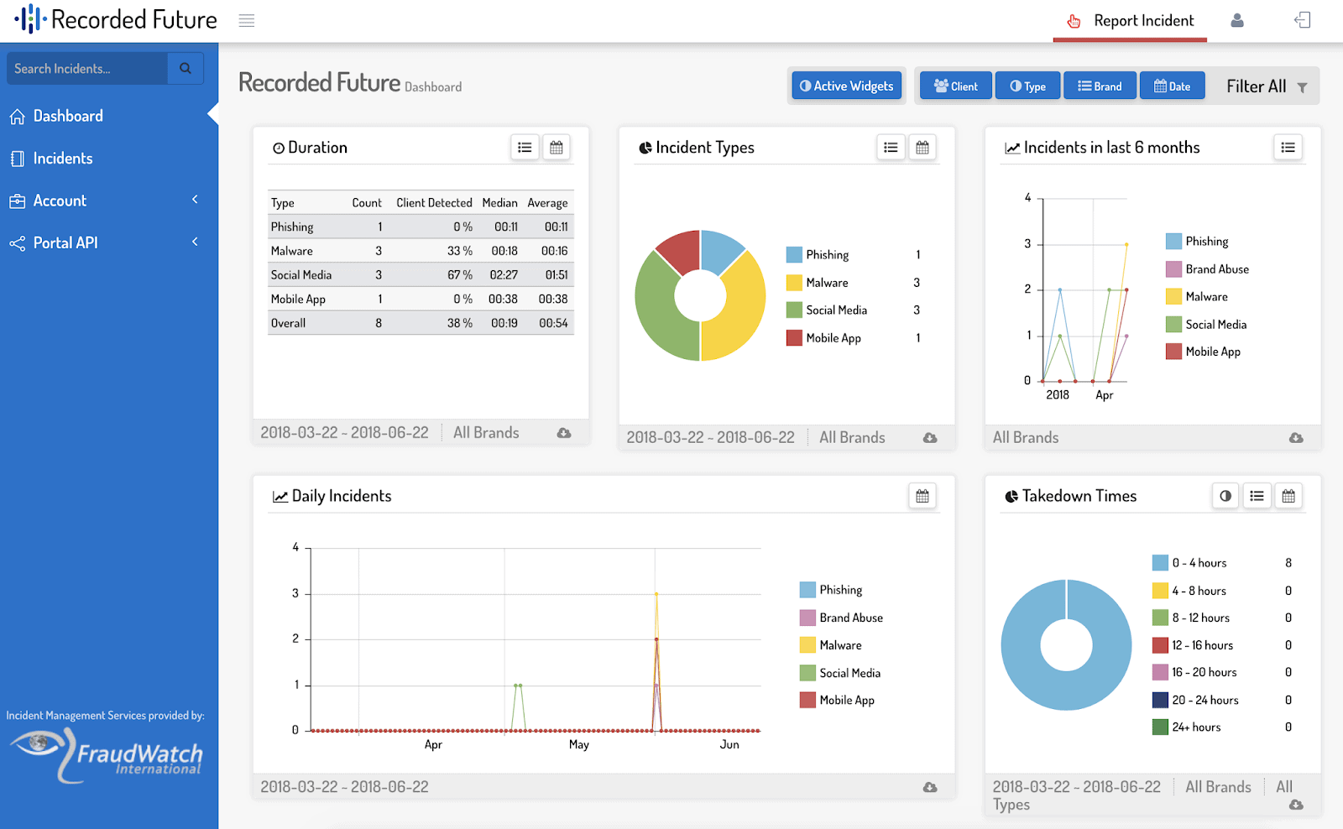Toggle Active Widgets button
Viewport: 1343px width, 829px height.
(846, 86)
